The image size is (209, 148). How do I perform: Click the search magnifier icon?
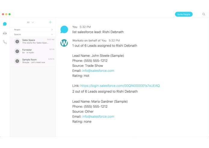pos(204,14)
